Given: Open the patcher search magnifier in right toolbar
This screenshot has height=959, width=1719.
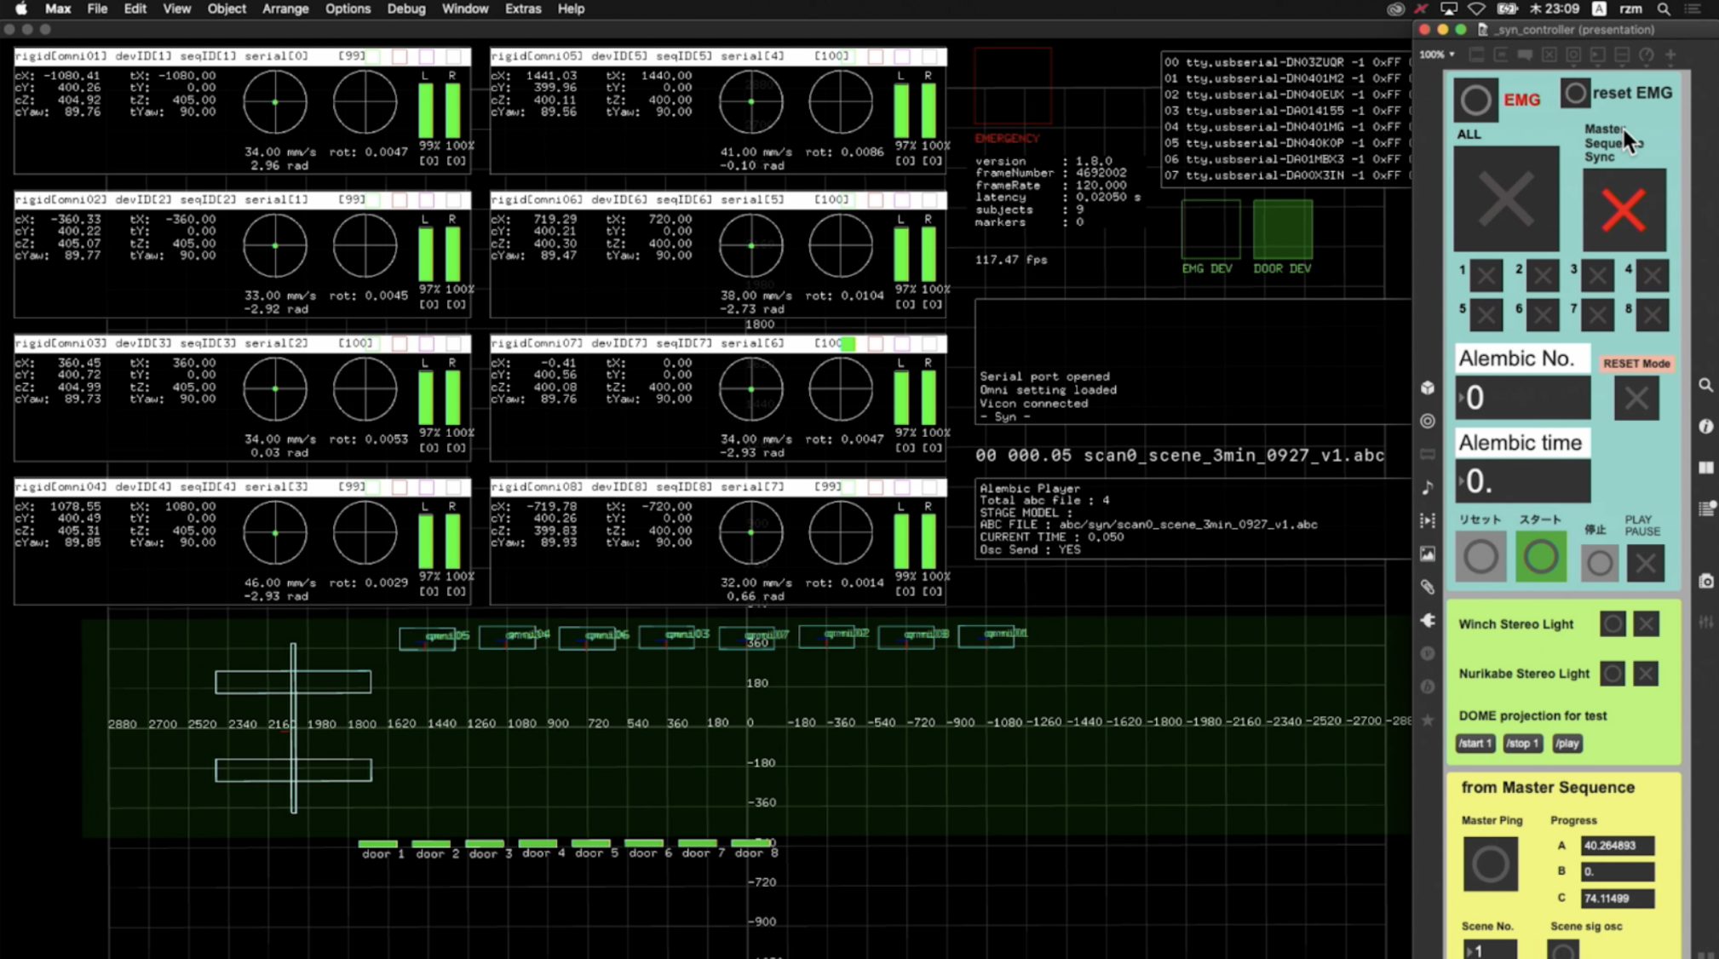Looking at the screenshot, I should click(1705, 385).
